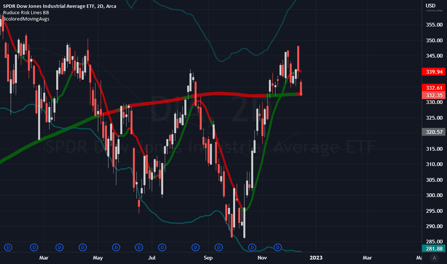Image resolution: width=447 pixels, height=264 pixels.
Task: Click the 332.35 last price label
Action: (x=434, y=96)
